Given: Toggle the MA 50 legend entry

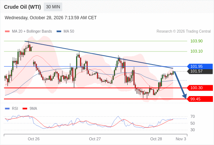Looking at the screenshot, I should (65, 32).
